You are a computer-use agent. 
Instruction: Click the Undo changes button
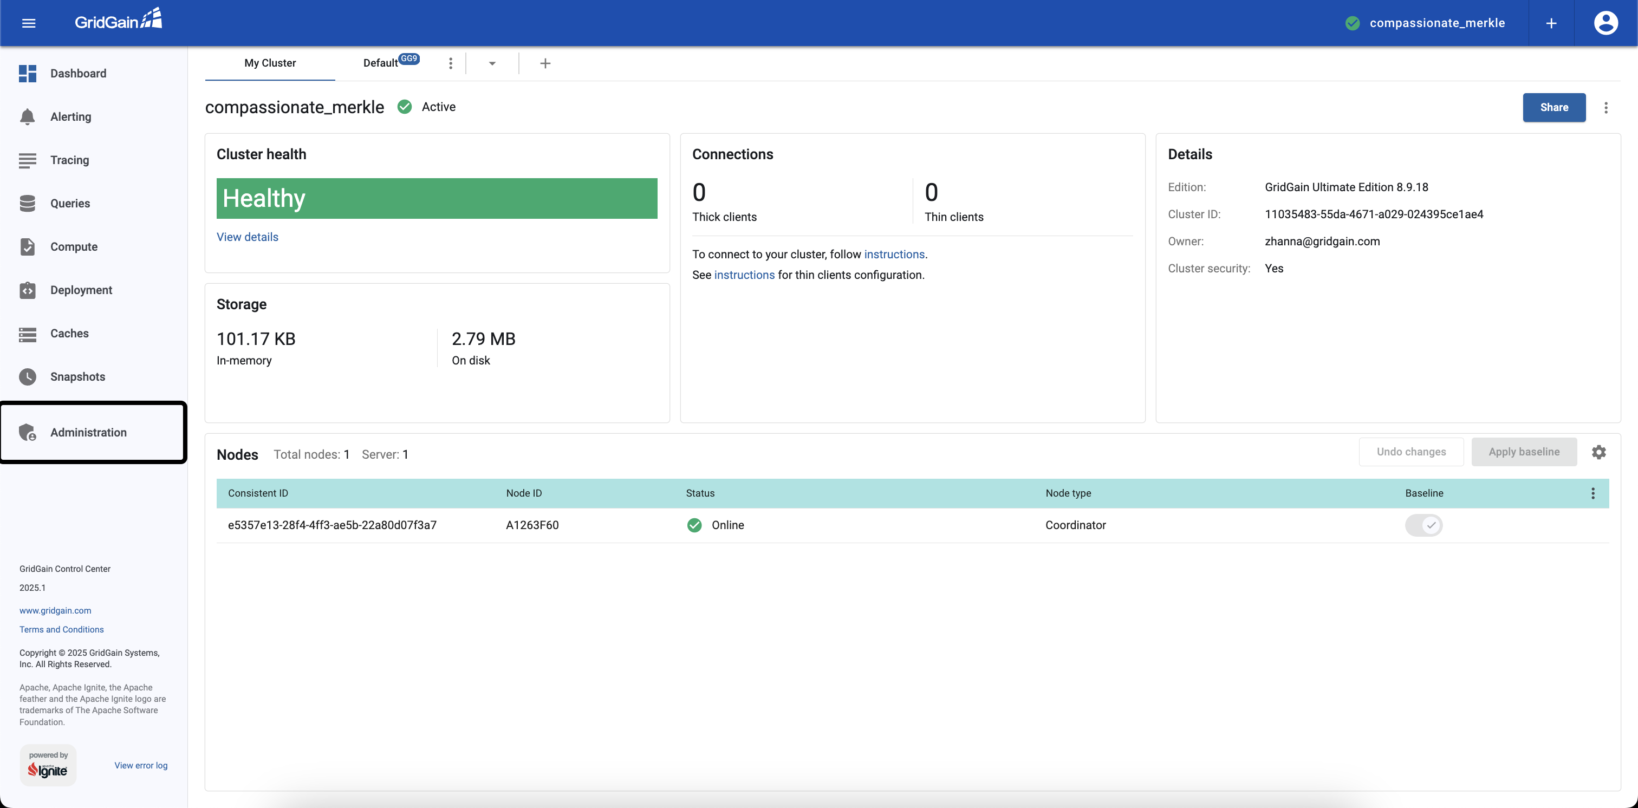(x=1411, y=452)
